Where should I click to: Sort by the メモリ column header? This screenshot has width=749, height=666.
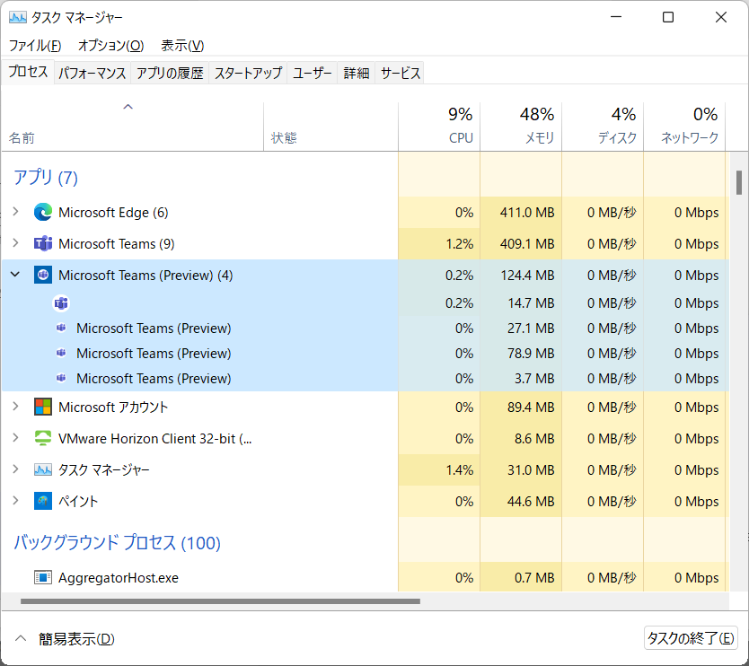click(521, 127)
